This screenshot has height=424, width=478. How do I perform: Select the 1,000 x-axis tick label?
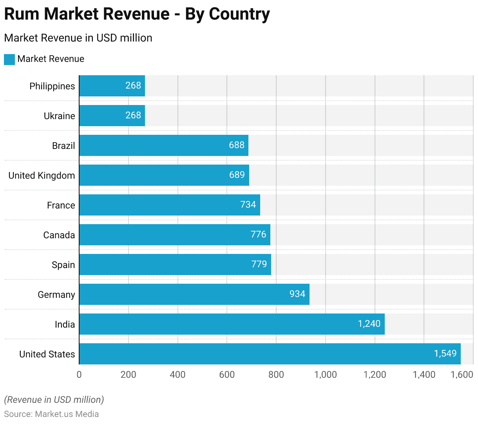(x=325, y=375)
